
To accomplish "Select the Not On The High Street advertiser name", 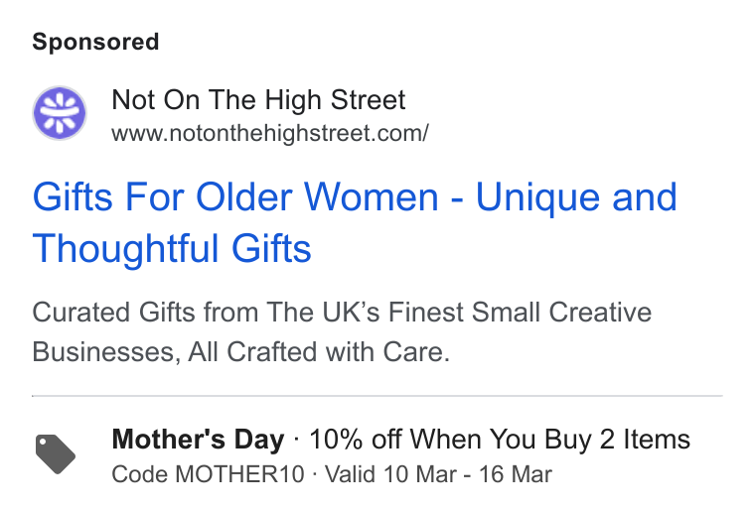I will tap(258, 100).
